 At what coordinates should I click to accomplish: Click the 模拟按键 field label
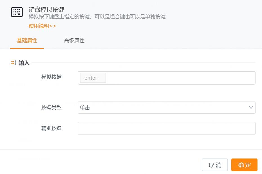pos(51,77)
